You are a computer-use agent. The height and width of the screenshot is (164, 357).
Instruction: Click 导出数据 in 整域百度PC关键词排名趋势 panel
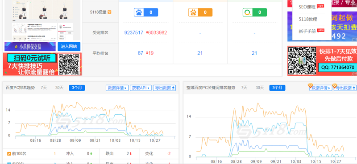coord(345,88)
